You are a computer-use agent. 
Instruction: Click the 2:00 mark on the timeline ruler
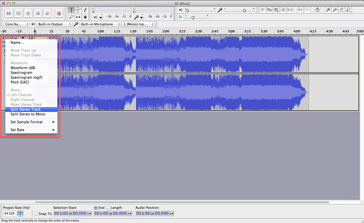click(x=166, y=31)
